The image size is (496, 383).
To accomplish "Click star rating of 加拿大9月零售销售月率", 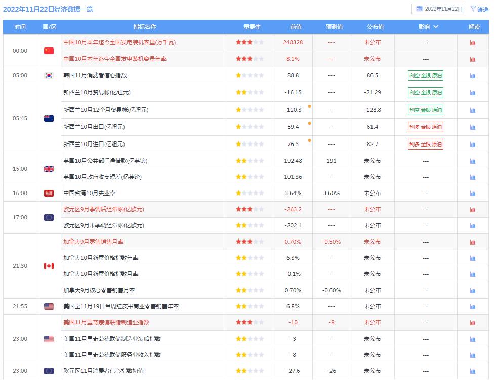I will pyautogui.click(x=250, y=242).
